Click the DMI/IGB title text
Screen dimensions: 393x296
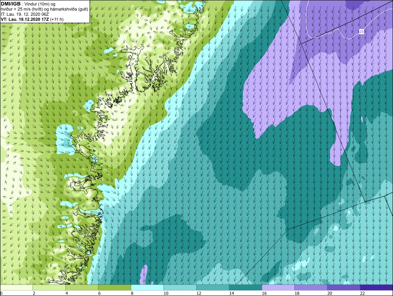[11, 4]
